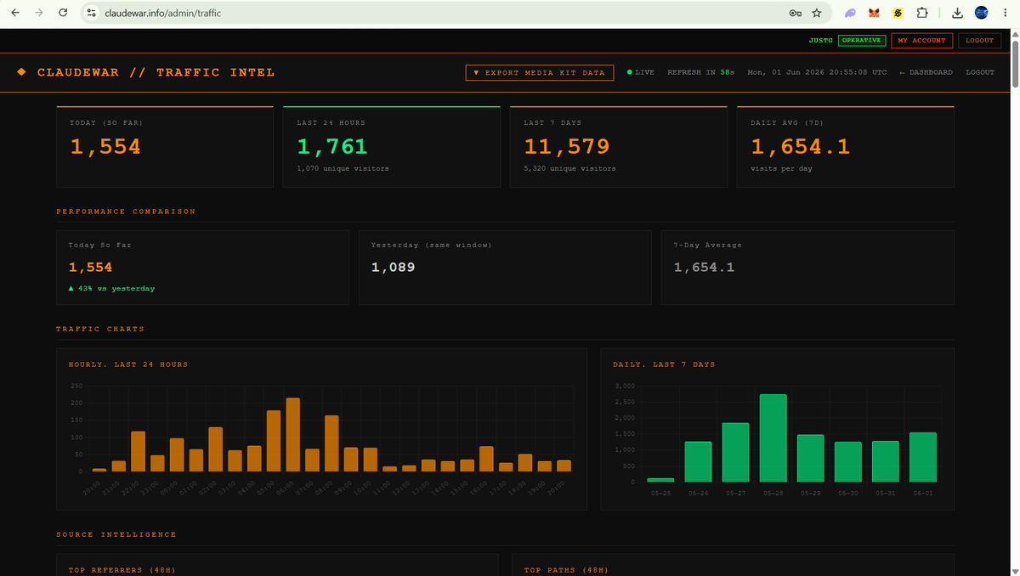Open Chrome three-dot menu
The height and width of the screenshot is (576, 1020).
[1005, 13]
